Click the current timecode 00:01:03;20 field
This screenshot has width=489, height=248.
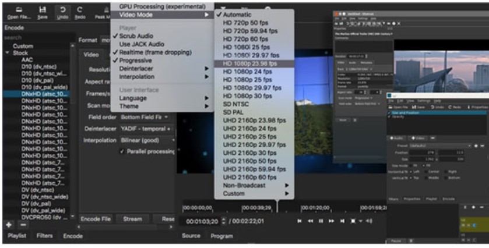[202, 221]
